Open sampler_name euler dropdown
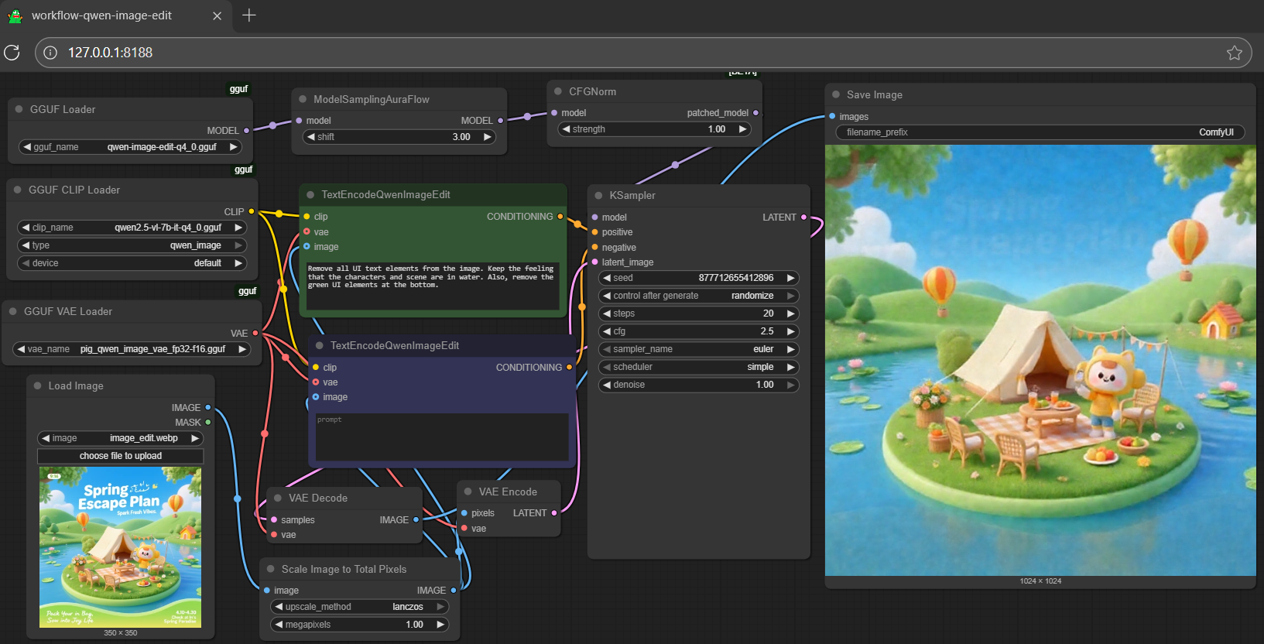Screen dimensions: 1264x644 pos(699,349)
